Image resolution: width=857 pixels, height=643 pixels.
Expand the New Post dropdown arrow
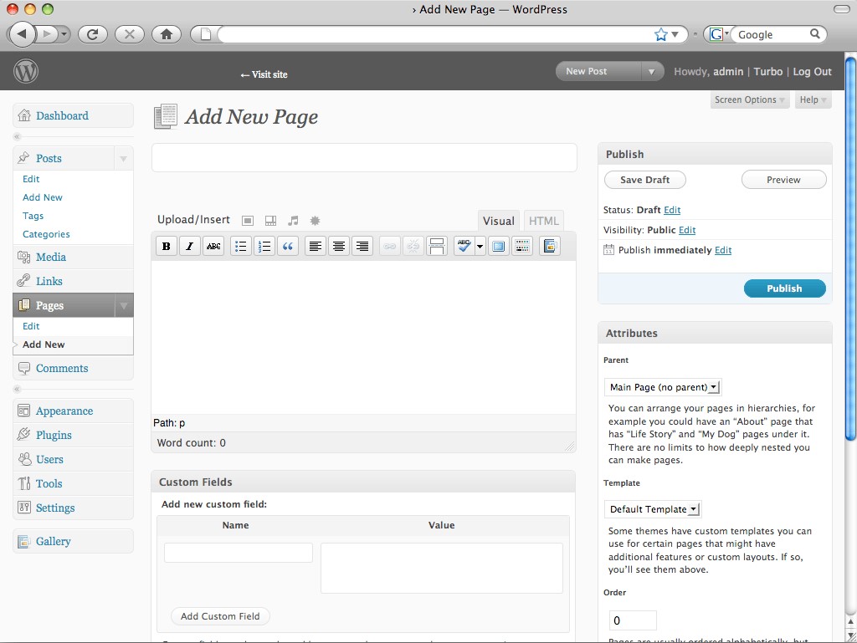point(651,72)
